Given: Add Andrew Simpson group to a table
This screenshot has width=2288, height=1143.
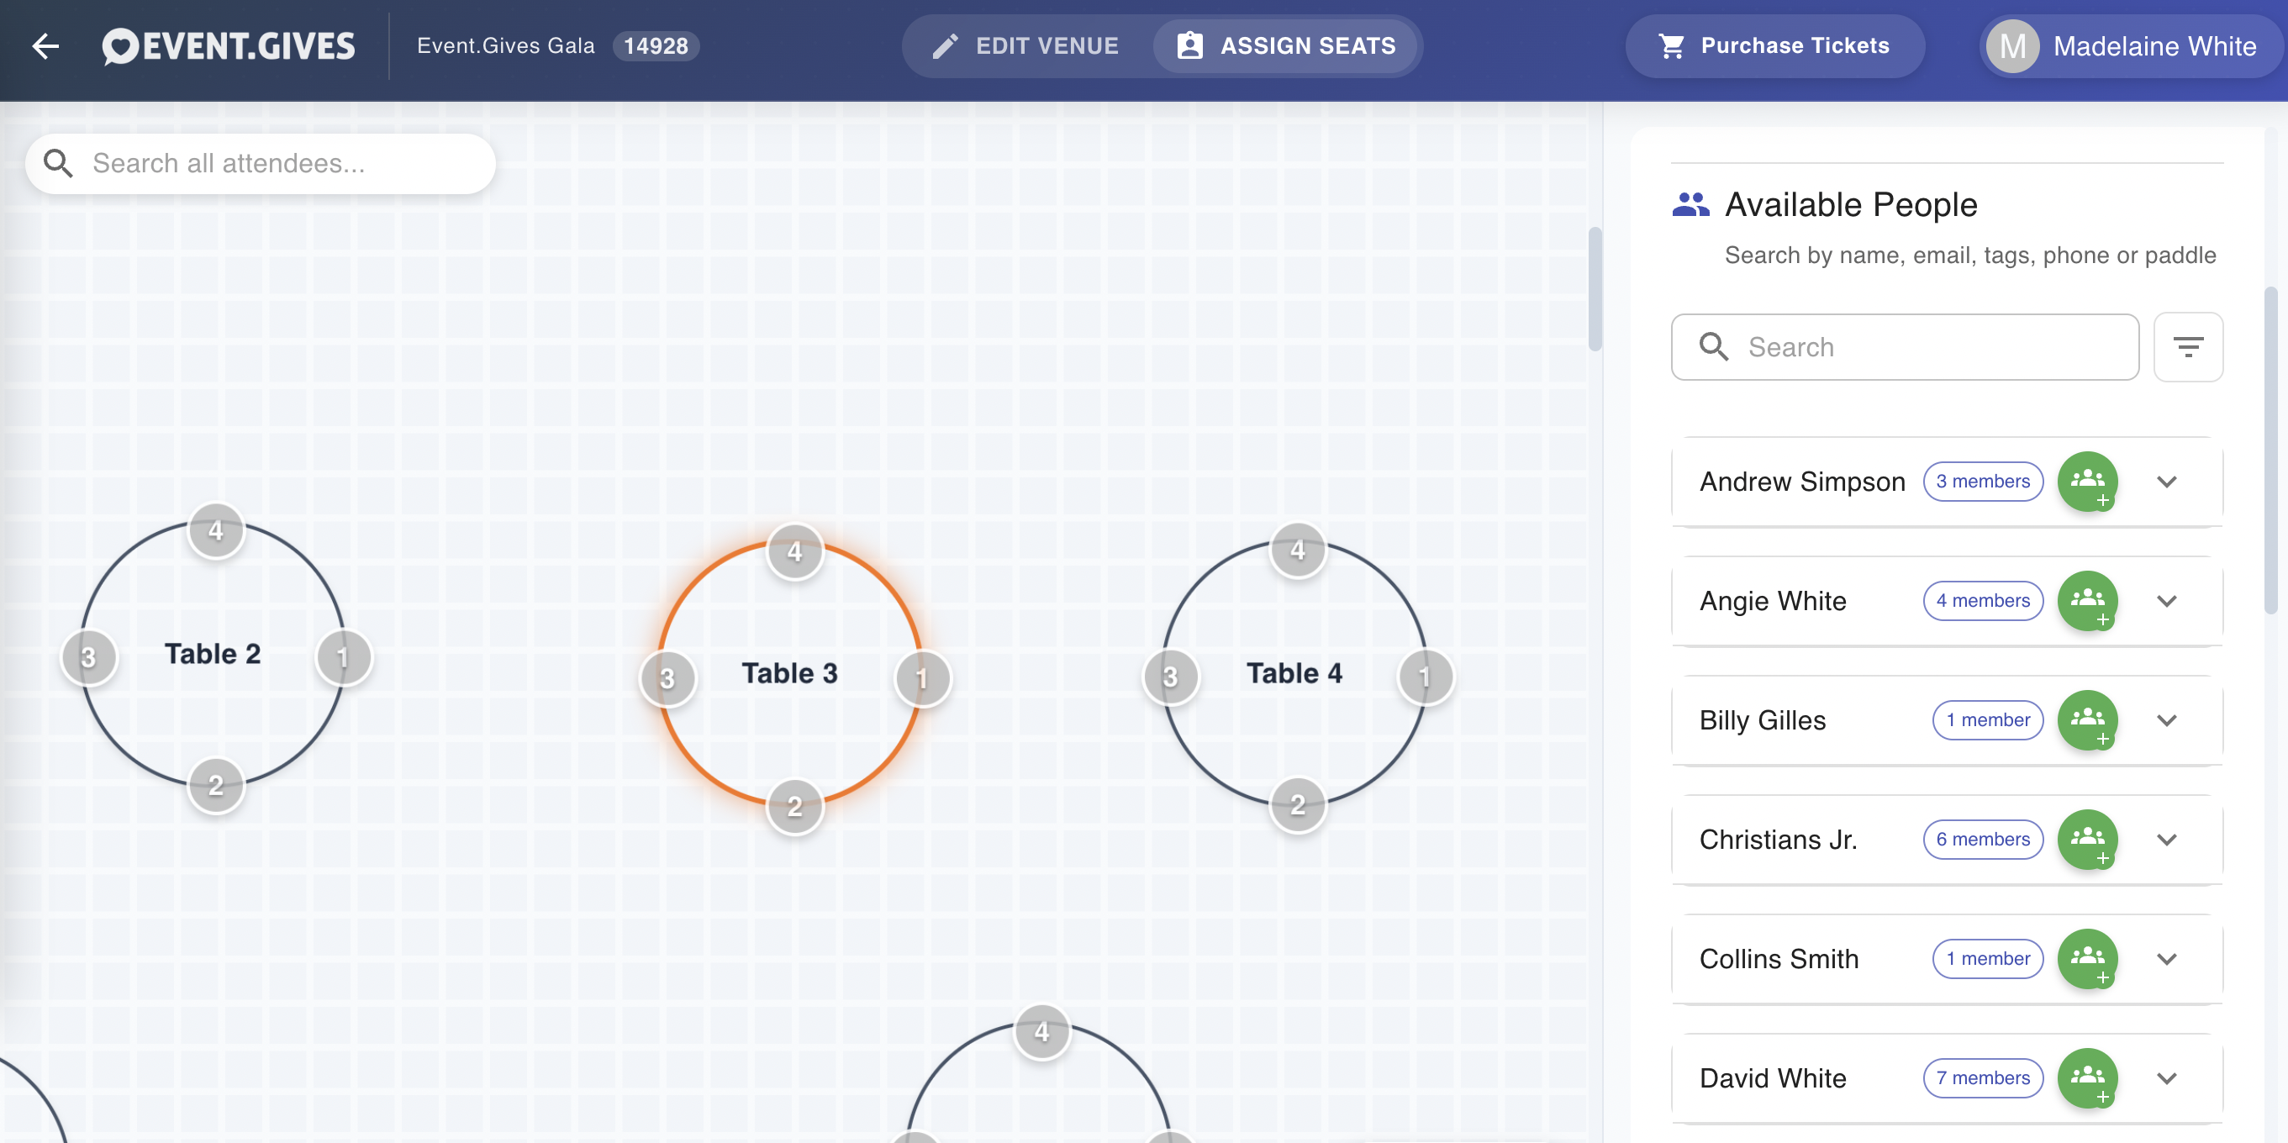Looking at the screenshot, I should coord(2087,482).
